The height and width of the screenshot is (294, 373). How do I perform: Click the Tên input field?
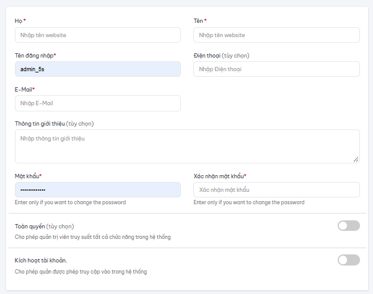(x=276, y=35)
